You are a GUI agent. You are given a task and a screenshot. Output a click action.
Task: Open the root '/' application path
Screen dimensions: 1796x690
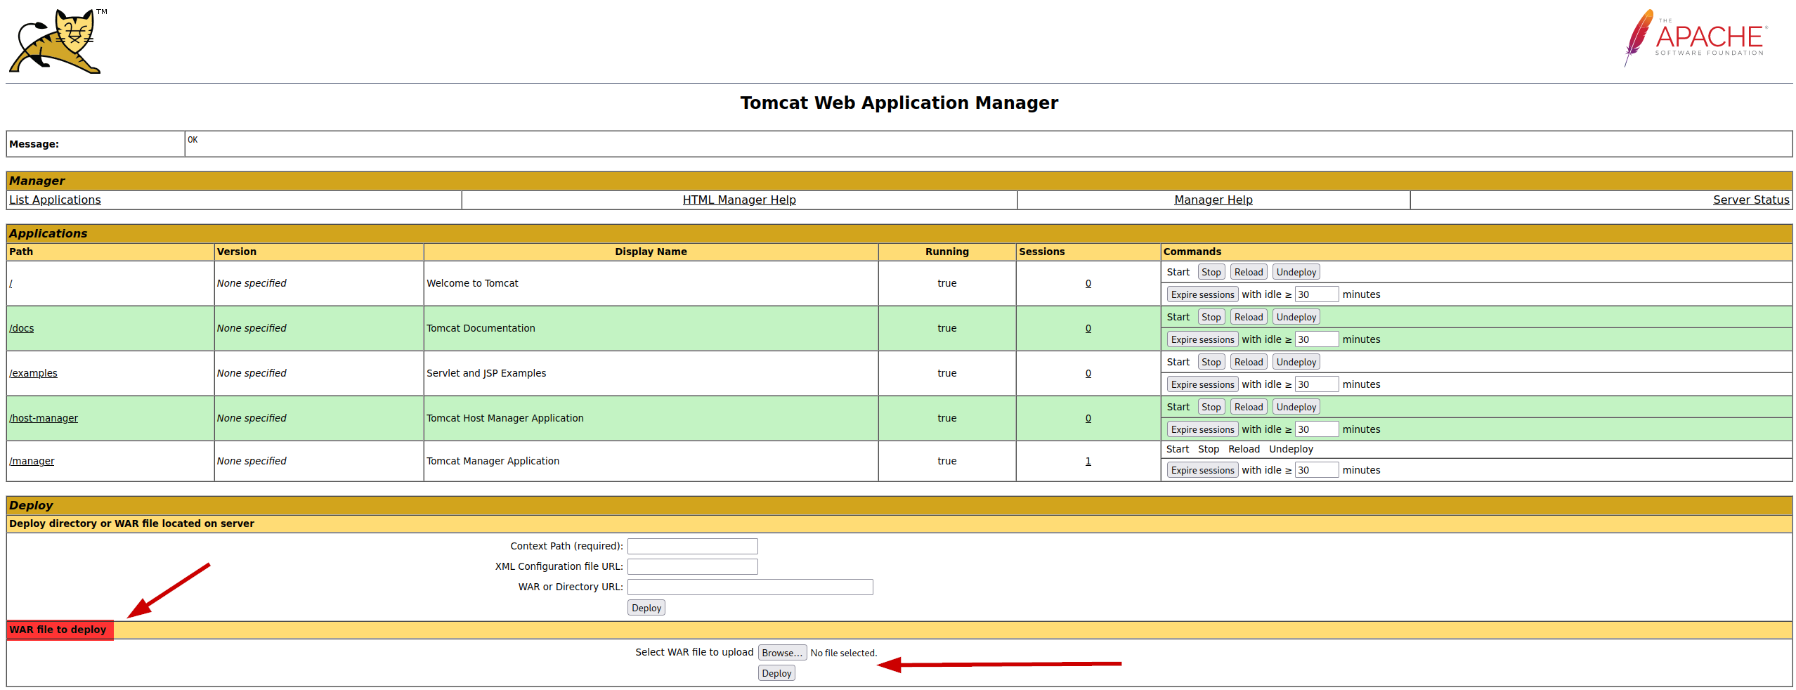tap(11, 283)
